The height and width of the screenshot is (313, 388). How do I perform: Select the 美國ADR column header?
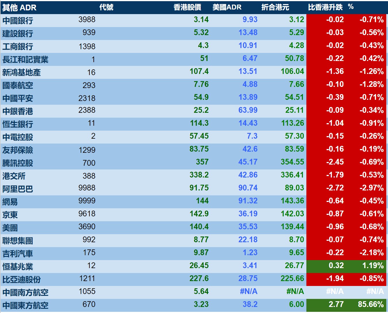pos(227,7)
